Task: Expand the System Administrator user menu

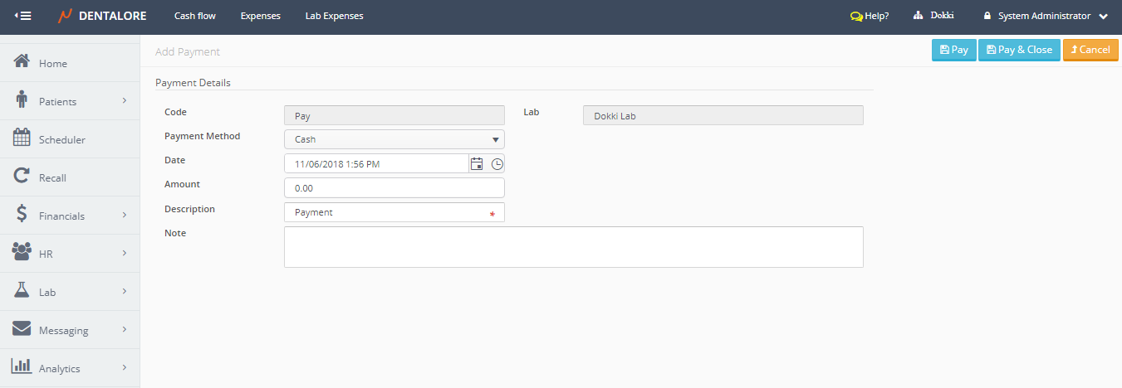Action: pos(1046,16)
